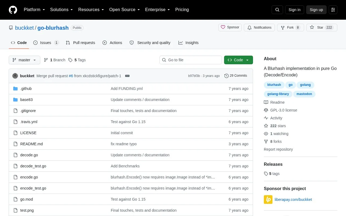Expand the Platform menu
This screenshot has width=346, height=216.
(34, 10)
